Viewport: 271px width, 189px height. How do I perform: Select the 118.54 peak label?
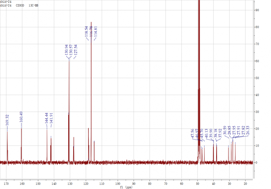click(x=86, y=31)
